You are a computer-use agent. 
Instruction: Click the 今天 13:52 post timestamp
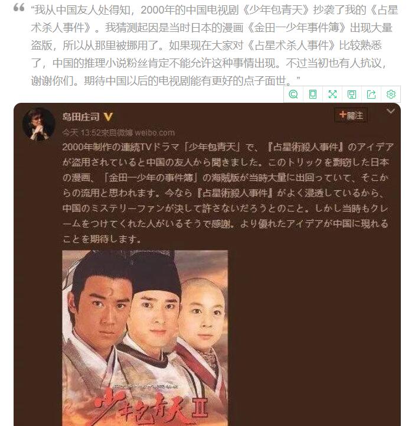coord(81,132)
